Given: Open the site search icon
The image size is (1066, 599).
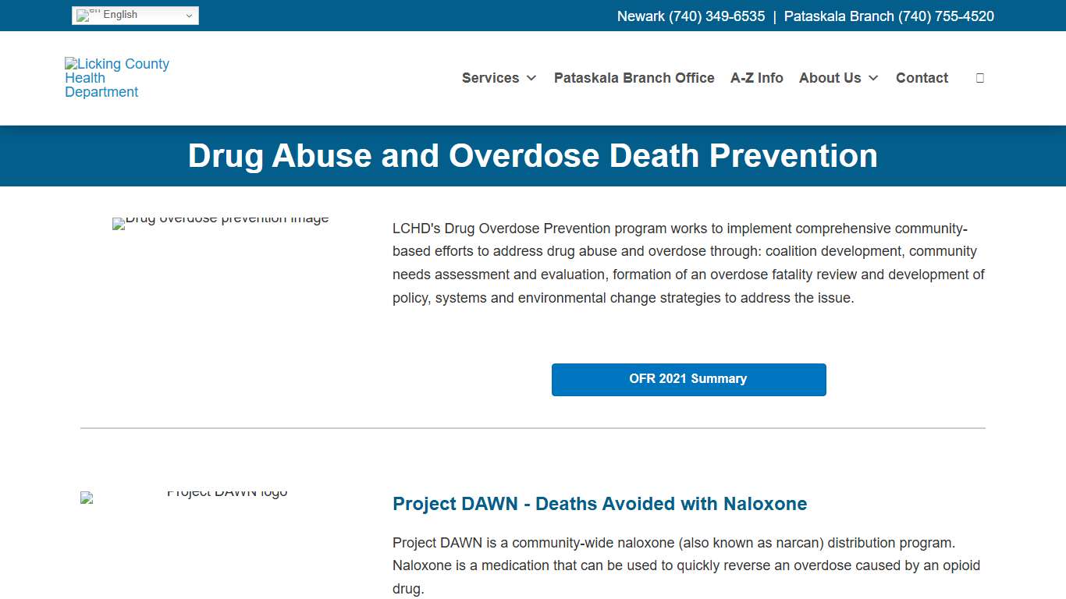Looking at the screenshot, I should 980,77.
